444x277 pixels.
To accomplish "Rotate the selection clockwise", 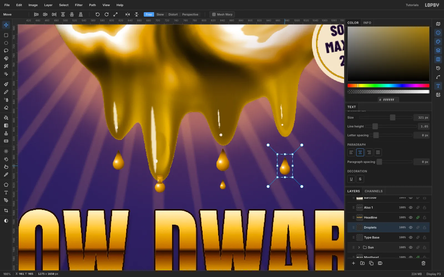I will coord(107,14).
